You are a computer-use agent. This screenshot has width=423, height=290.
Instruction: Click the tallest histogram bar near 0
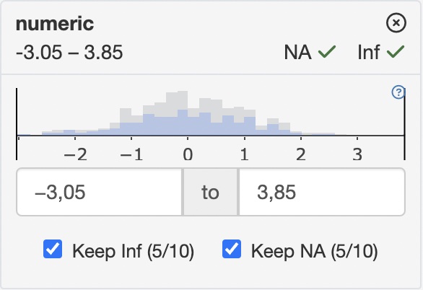click(183, 113)
